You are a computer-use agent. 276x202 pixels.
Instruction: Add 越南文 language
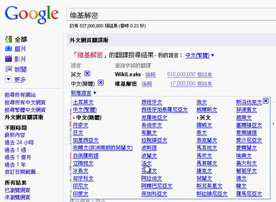[244, 118]
